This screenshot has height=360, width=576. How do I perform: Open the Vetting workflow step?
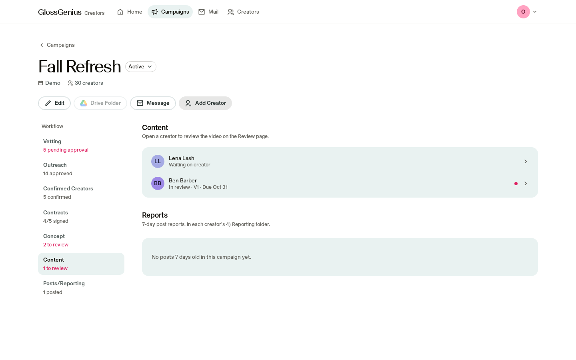point(81,146)
